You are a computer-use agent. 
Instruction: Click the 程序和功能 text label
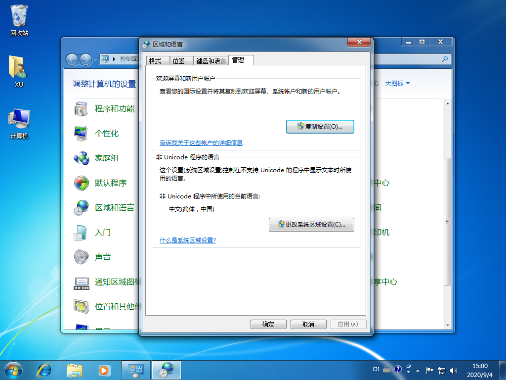(x=115, y=109)
